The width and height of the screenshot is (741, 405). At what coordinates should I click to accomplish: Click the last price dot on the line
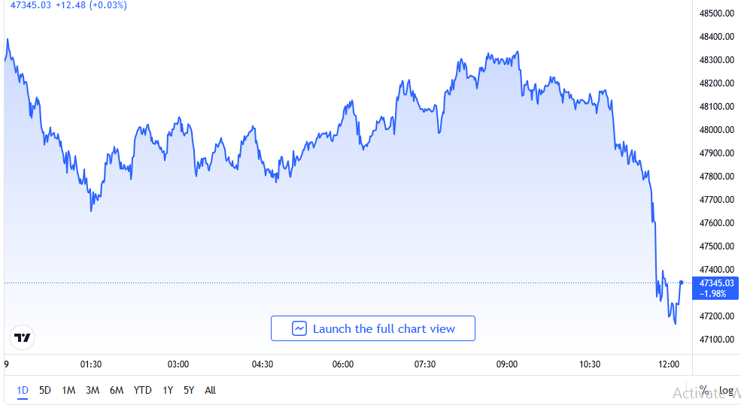(681, 283)
